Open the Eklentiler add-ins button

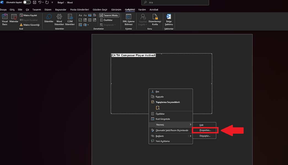(49, 19)
